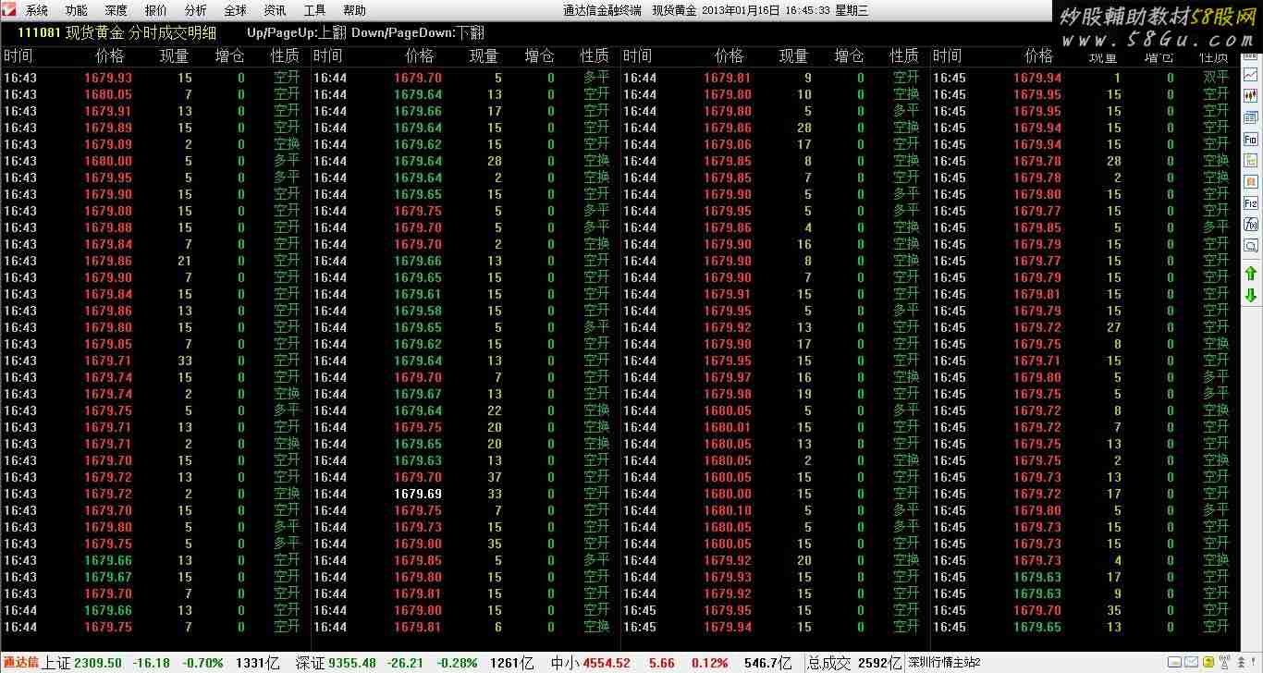1263x673 pixels.
Task: Select the volume 27 cell
Action: pos(1113,327)
